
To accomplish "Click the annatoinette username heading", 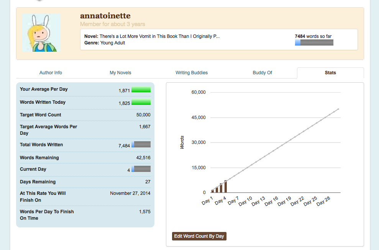I will click(x=105, y=16).
